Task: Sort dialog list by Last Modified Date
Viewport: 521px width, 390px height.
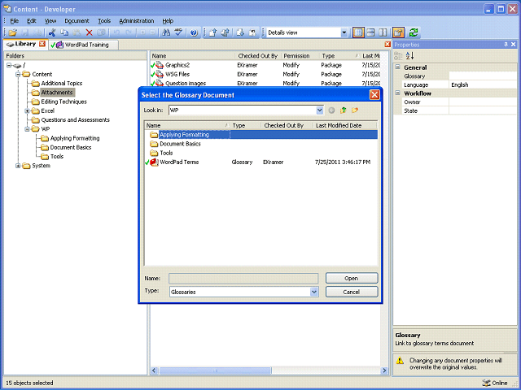Action: [x=345, y=125]
